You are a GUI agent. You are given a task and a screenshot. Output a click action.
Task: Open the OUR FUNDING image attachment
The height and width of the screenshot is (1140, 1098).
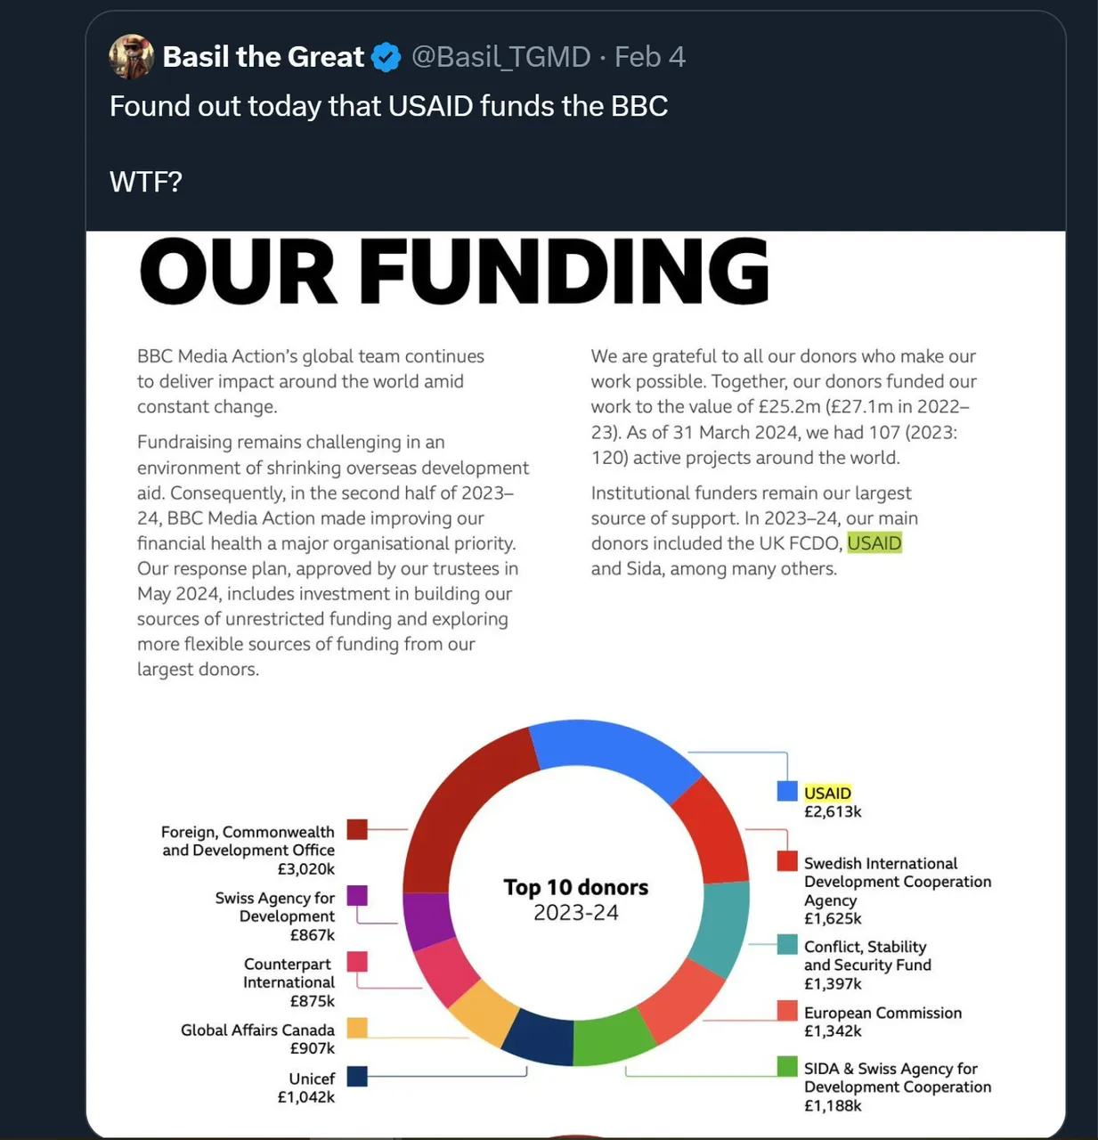click(x=576, y=684)
